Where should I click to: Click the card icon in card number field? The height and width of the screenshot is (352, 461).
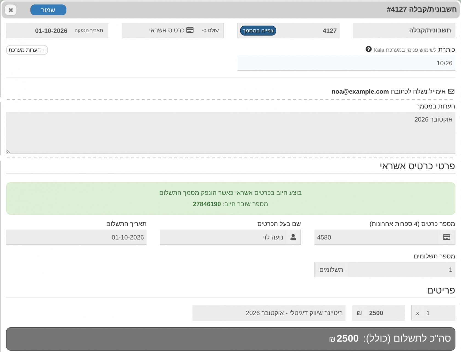tap(447, 237)
